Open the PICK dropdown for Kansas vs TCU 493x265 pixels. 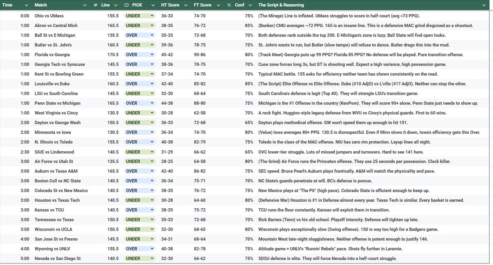pos(152,210)
